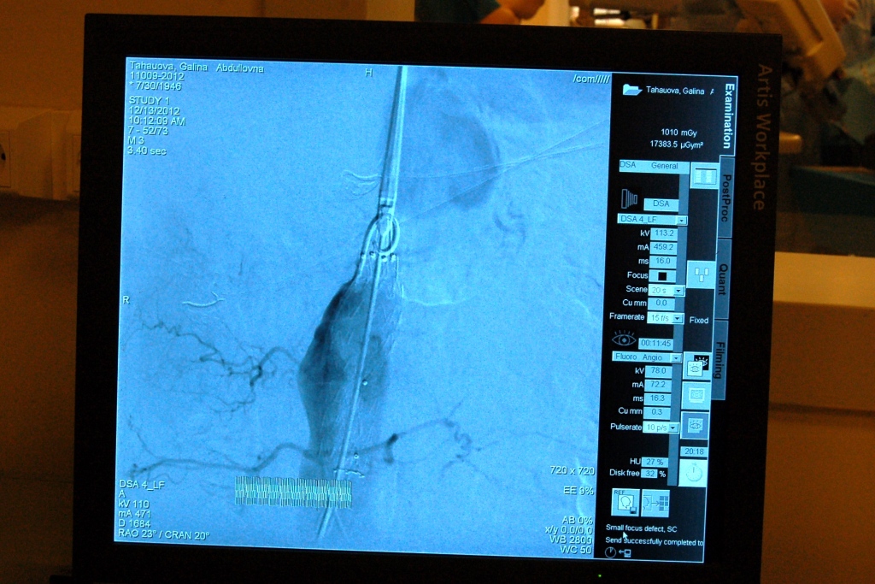The width and height of the screenshot is (875, 584).
Task: Click the 12/13/2012 date overlay
Action: (154, 110)
